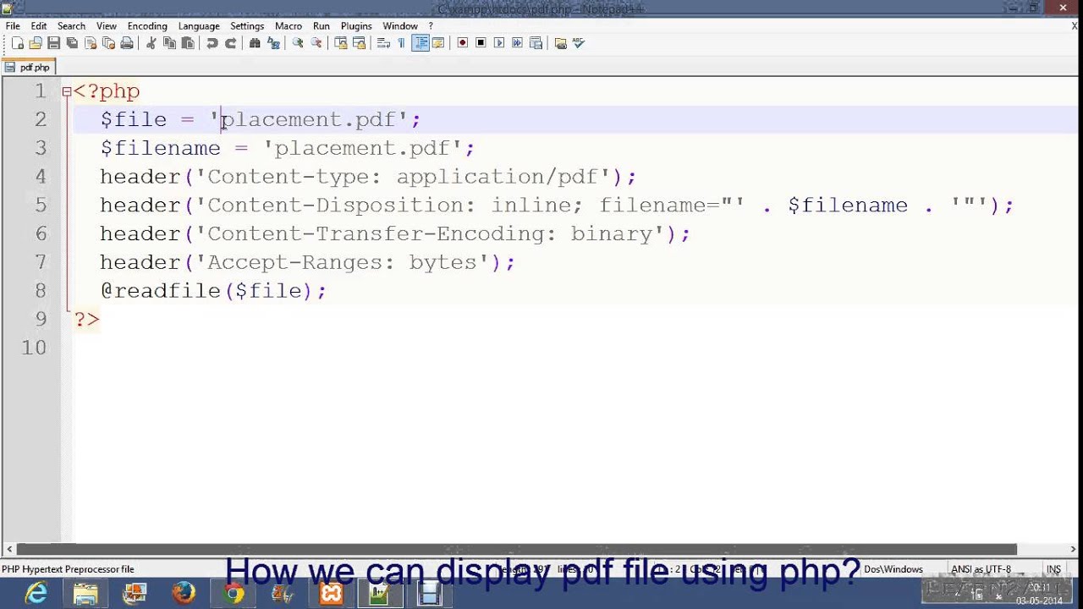
Task: Redo the edit from toolbar
Action: coord(230,43)
